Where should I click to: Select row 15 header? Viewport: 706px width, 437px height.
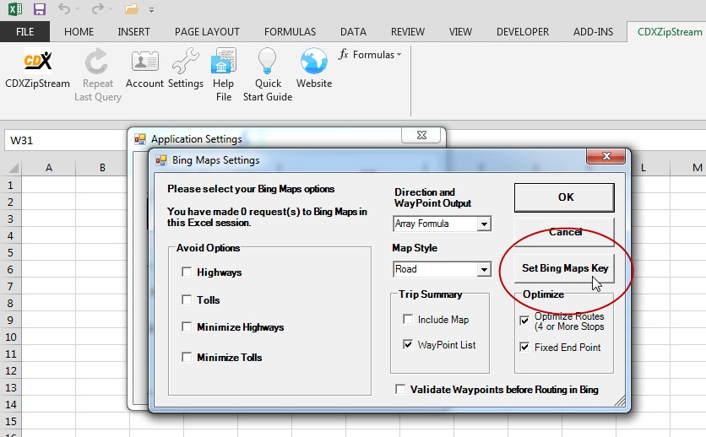(x=10, y=422)
